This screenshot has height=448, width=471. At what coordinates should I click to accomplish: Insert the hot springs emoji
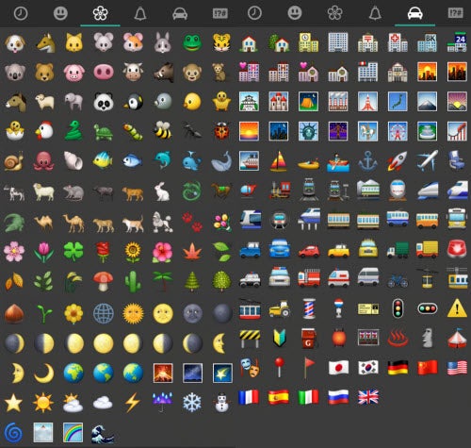398,338
